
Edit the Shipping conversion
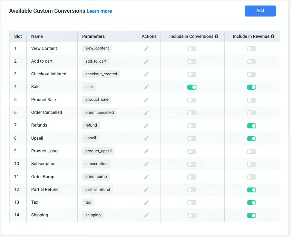[x=146, y=215]
